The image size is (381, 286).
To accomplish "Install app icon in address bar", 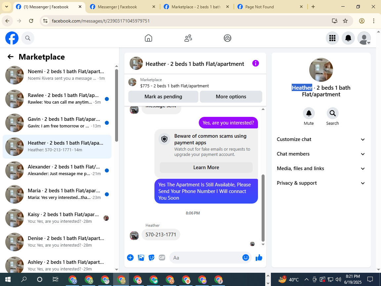I will tap(335, 21).
